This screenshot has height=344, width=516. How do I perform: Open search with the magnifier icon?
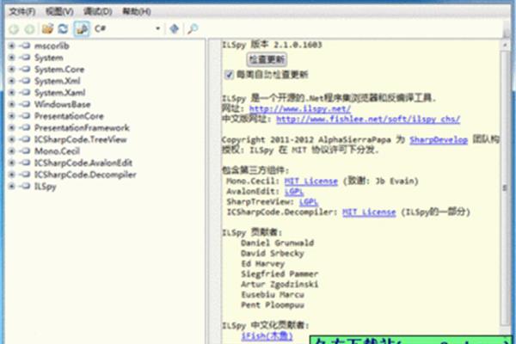pos(193,28)
